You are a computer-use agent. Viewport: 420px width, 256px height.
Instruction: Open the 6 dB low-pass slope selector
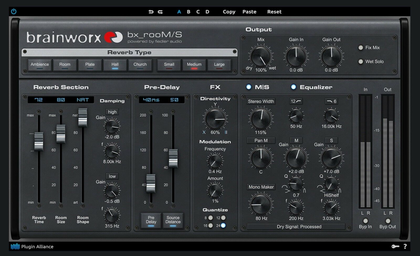(x=331, y=101)
